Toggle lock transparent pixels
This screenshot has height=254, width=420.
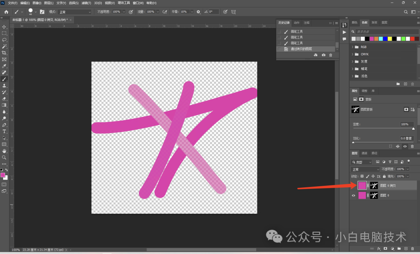(x=362, y=176)
